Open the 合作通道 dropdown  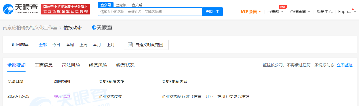coord(300,12)
